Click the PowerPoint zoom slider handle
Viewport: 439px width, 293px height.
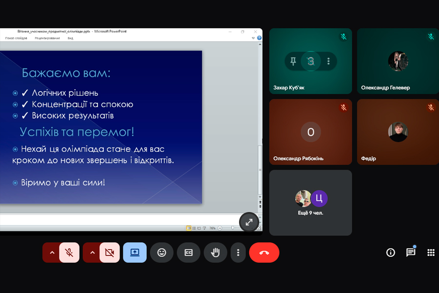233,228
